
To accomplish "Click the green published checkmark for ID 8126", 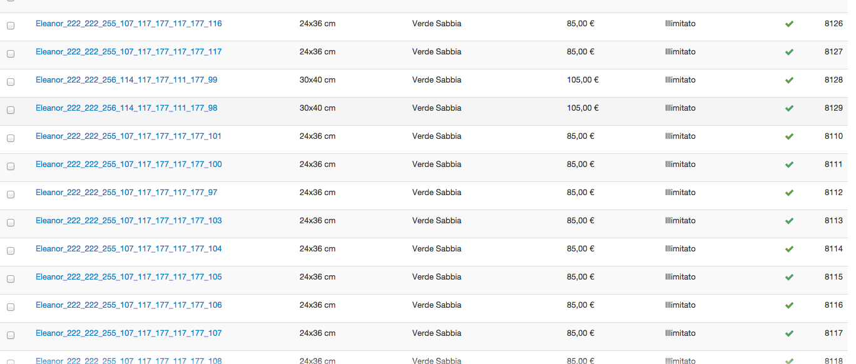I will point(789,24).
